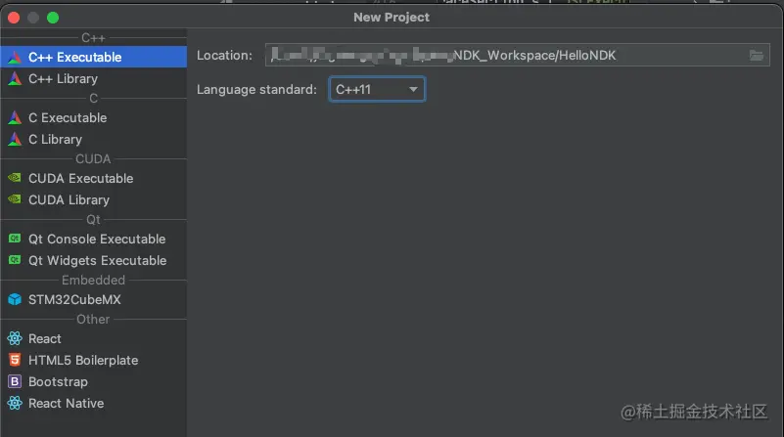Select the STM32CubeMX project type
Screen dimensions: 784x437
point(94,300)
